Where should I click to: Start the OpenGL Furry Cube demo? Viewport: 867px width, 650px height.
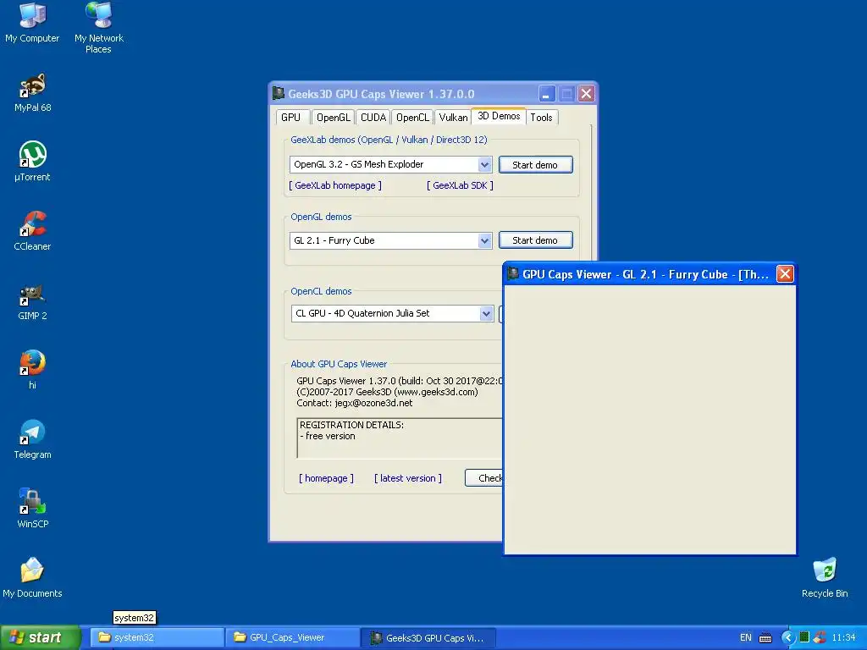click(x=535, y=240)
